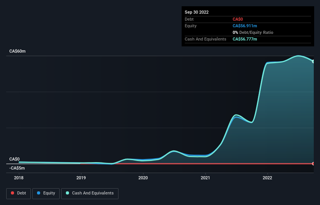Click the Sep 30 2022 tooltip date
This screenshot has width=320, height=205.
point(196,12)
